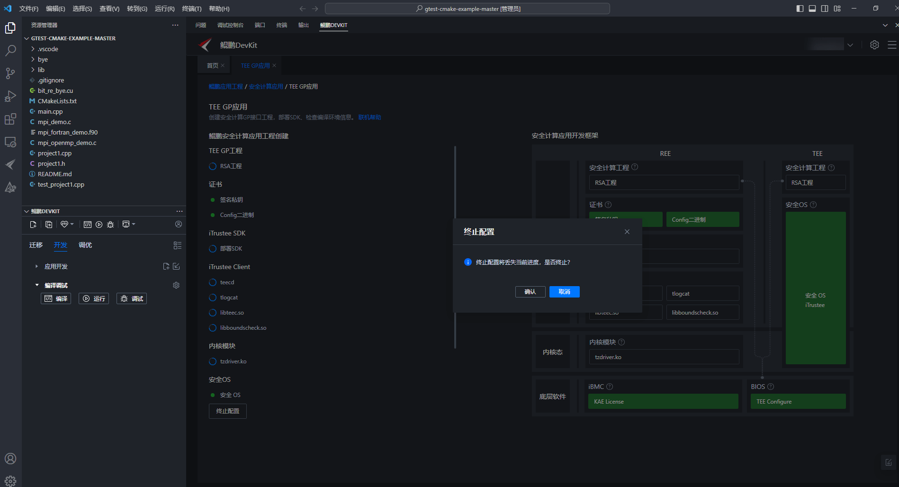This screenshot has width=899, height=487.
Task: Click the import icon in 应用开发 row
Action: (176, 266)
